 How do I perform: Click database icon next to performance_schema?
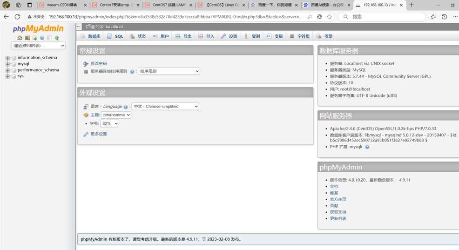tap(13, 70)
